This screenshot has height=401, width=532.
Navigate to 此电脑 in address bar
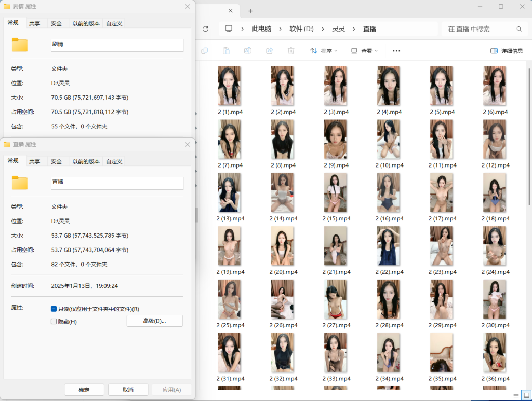(262, 29)
